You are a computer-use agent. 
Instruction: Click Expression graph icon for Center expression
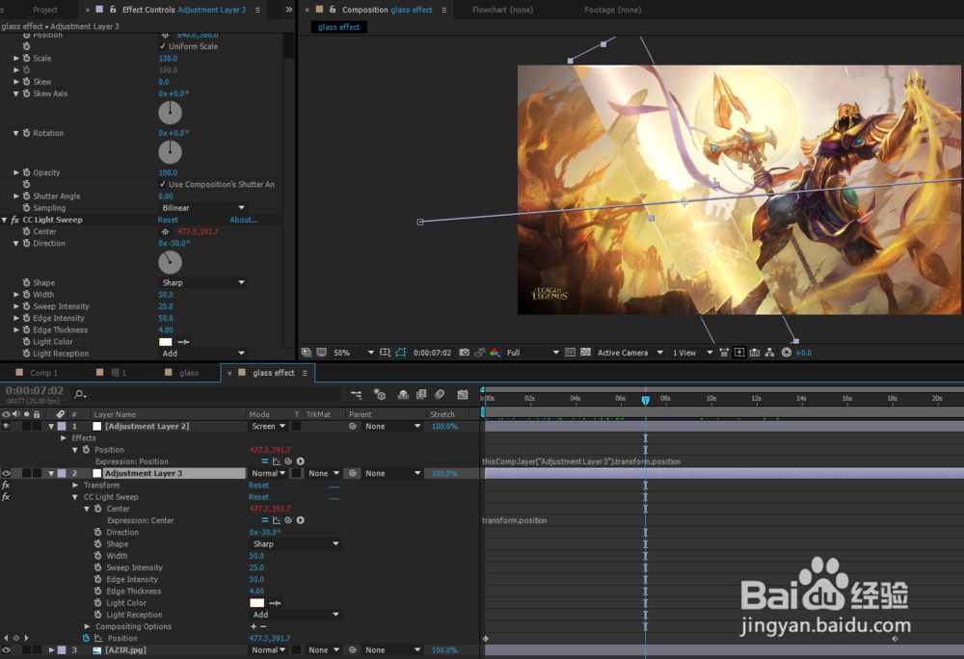pyautogui.click(x=277, y=520)
